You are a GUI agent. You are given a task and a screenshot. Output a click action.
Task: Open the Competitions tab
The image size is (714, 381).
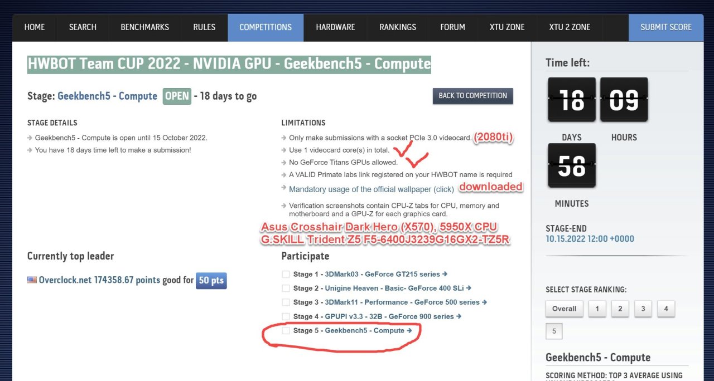pos(266,27)
